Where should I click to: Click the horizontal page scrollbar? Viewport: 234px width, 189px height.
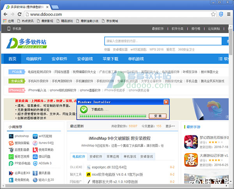pyautogui.click(x=108, y=186)
